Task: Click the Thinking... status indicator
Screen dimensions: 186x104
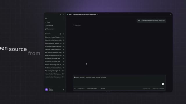Action: tap(77, 25)
